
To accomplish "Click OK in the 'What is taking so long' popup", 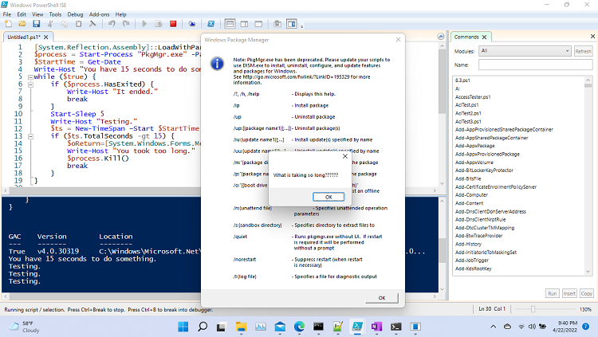I will 329,197.
